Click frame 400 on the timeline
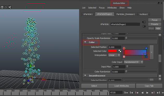The image size is (164, 96). click(x=69, y=91)
